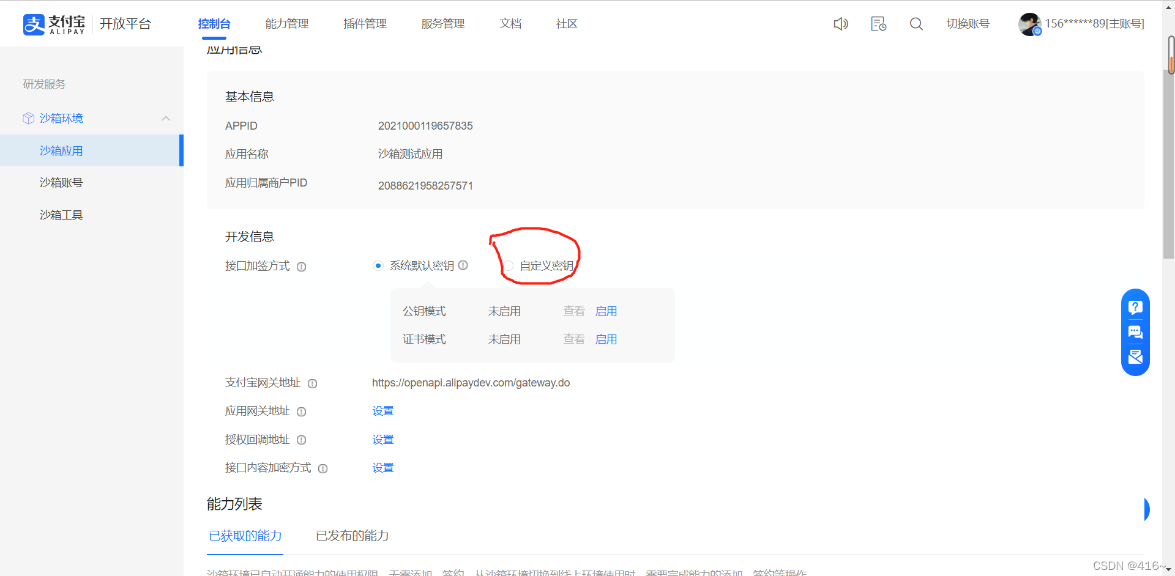Screen dimensions: 1175x576
Task: Open 沙箱账号 in the sidebar
Action: [x=61, y=182]
